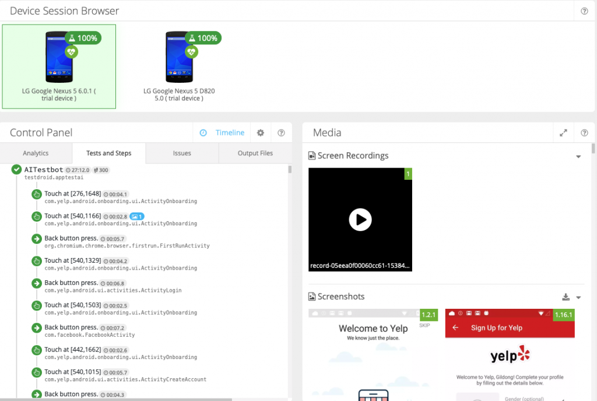
Task: Click arrow icon for Back press 00:05.7
Action: (37, 239)
